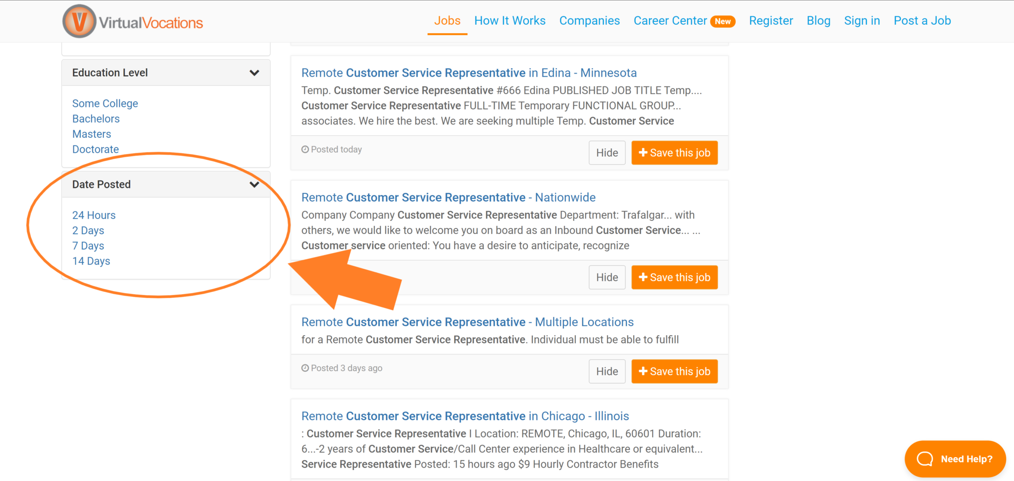Open the Companies page
Screen dimensions: 1014x481
coord(590,20)
